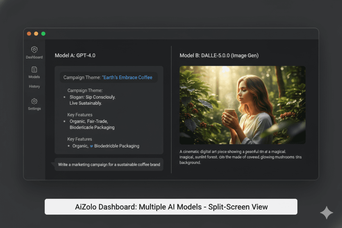Click the Models document icon
342x228 pixels.
34,69
